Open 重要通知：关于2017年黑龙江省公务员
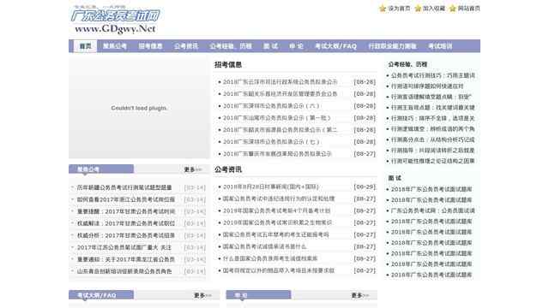 coord(126,259)
